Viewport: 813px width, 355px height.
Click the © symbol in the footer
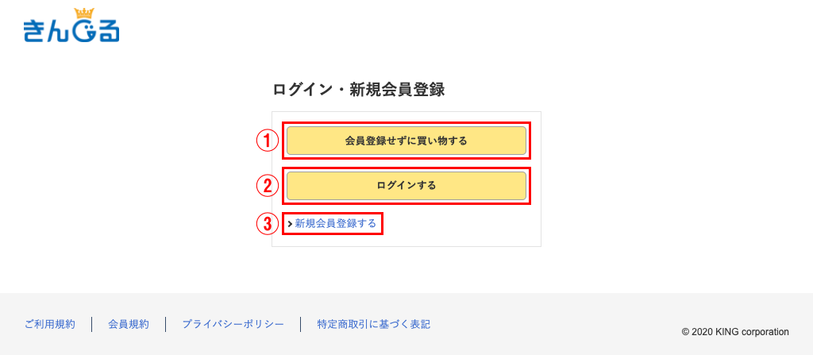(x=685, y=331)
